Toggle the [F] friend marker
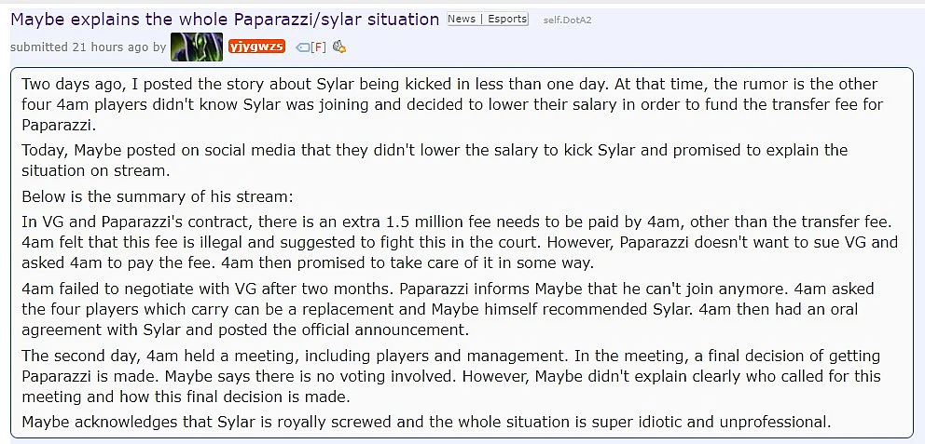Image resolution: width=925 pixels, height=444 pixels. click(319, 47)
